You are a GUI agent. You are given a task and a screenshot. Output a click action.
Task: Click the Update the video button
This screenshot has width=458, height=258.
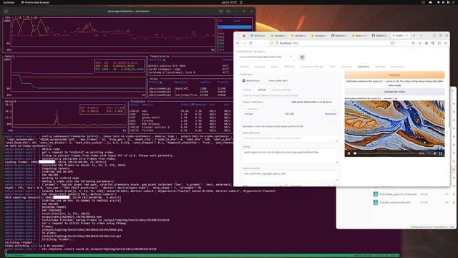(394, 92)
